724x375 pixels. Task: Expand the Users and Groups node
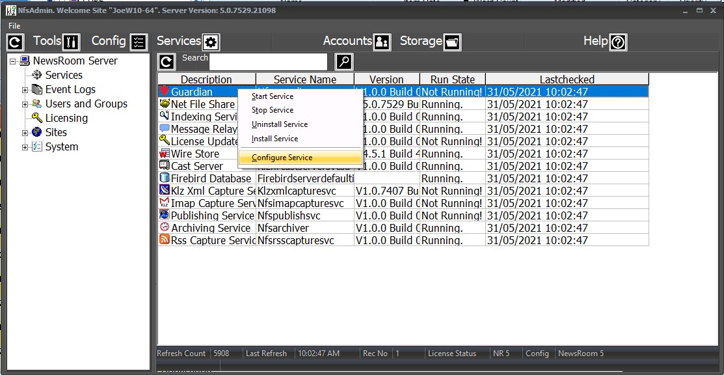[x=25, y=104]
